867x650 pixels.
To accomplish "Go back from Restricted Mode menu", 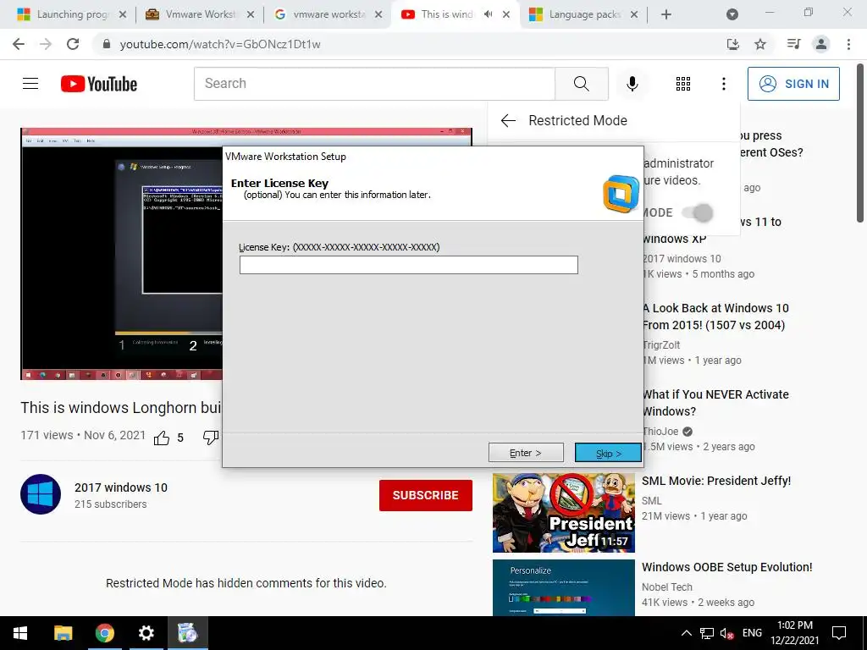I will coord(508,120).
